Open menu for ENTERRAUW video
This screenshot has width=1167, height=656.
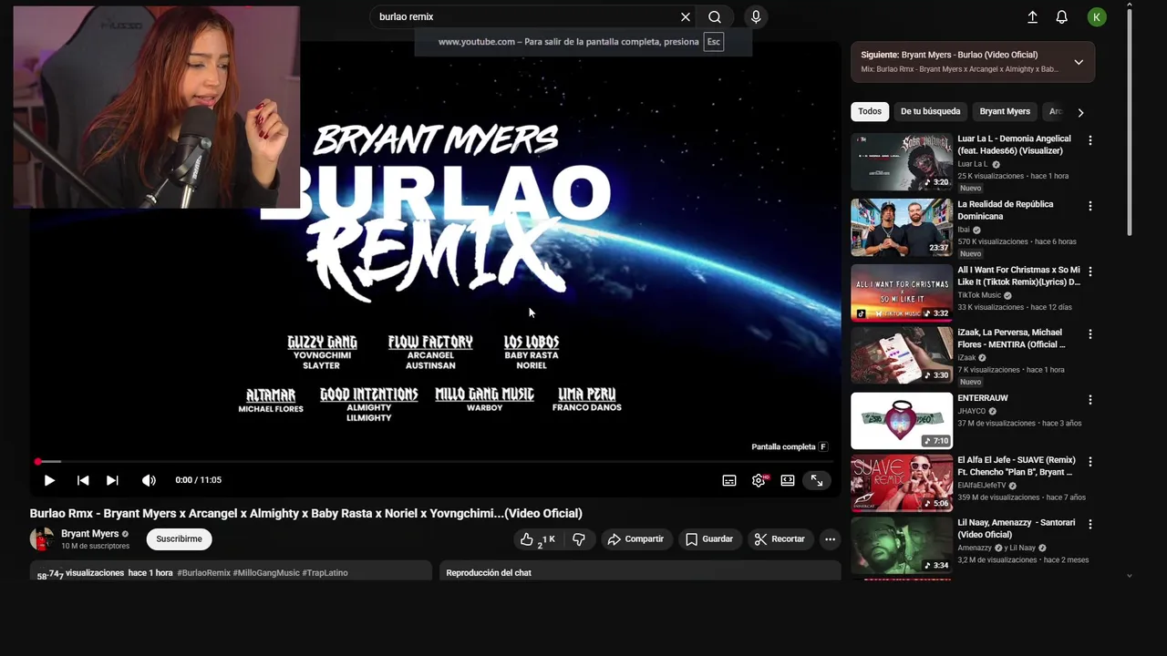tap(1090, 399)
